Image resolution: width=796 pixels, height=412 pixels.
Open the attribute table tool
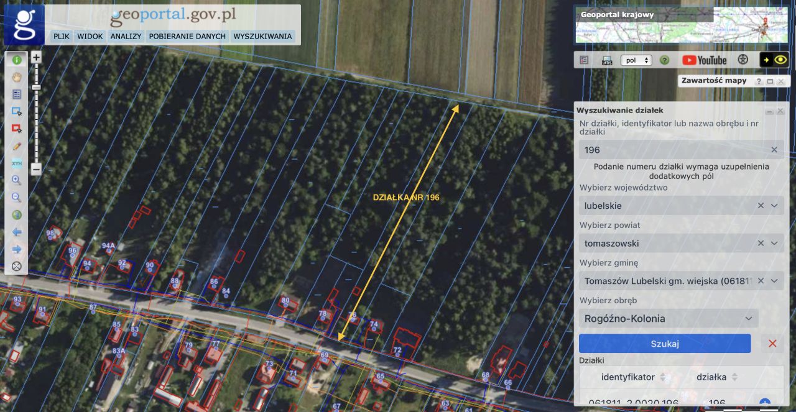[x=17, y=94]
